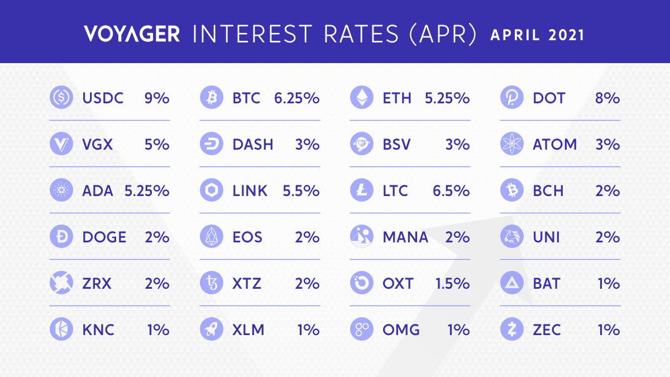Viewport: 670px width, 377px height.
Task: Select the Bitcoin BTC icon
Action: (x=210, y=98)
